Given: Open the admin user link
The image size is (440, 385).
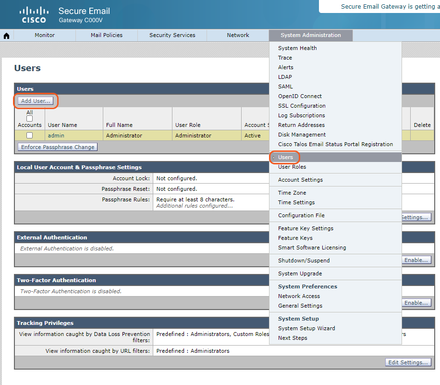Looking at the screenshot, I should tap(56, 136).
